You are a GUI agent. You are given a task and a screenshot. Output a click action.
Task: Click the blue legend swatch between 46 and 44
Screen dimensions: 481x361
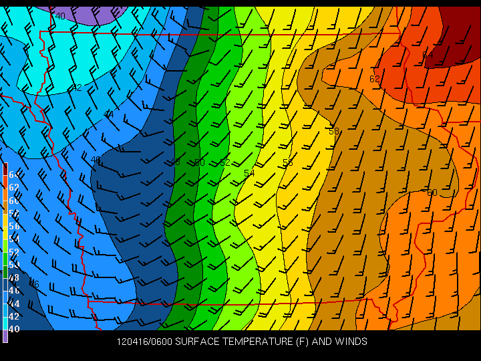coord(5,297)
